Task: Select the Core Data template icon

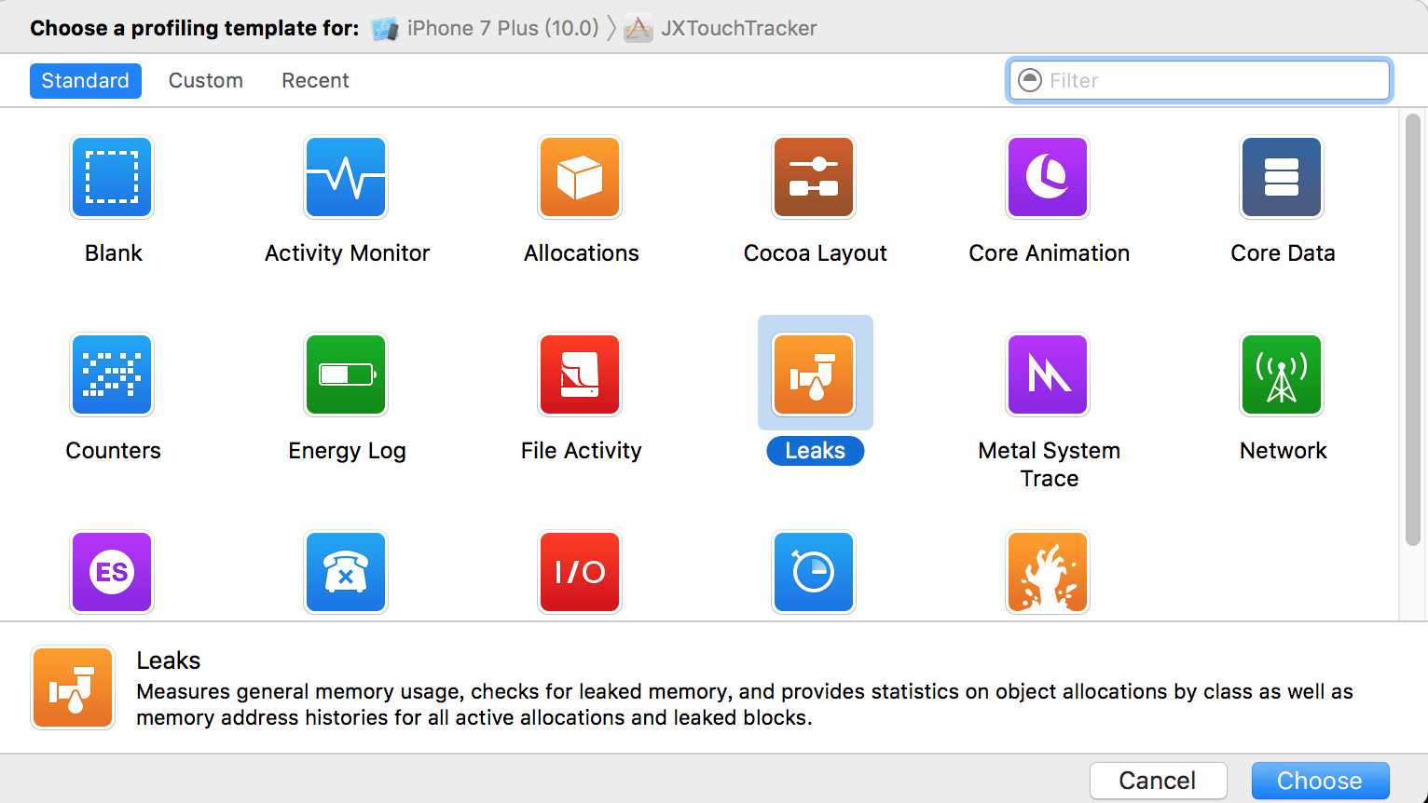Action: coord(1282,177)
